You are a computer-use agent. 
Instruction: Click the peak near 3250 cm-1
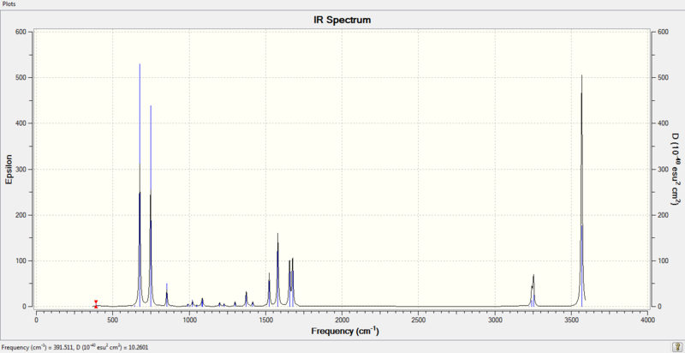[533, 290]
